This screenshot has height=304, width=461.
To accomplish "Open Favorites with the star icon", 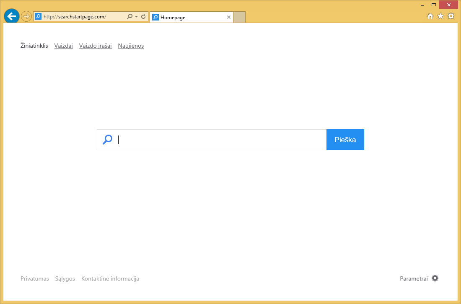I will pos(440,16).
